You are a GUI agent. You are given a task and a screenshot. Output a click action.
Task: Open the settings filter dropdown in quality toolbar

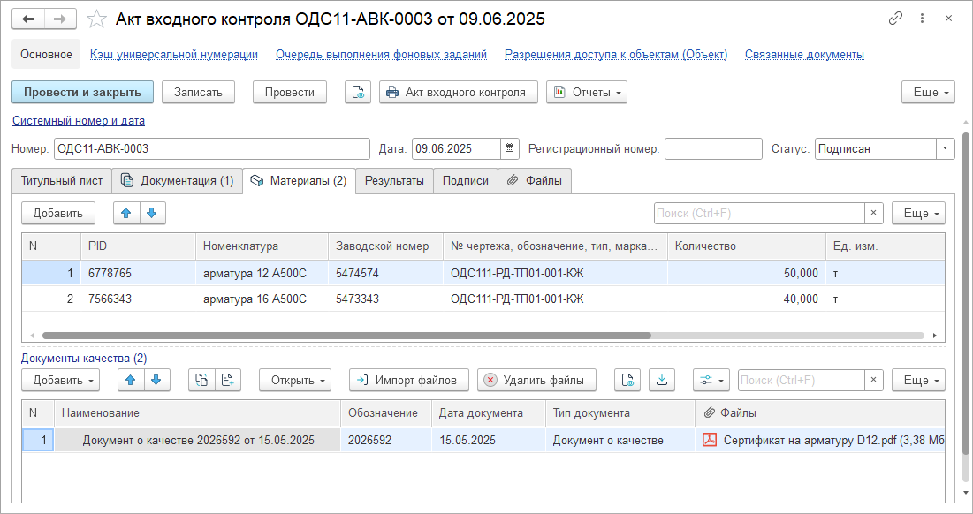click(x=711, y=380)
